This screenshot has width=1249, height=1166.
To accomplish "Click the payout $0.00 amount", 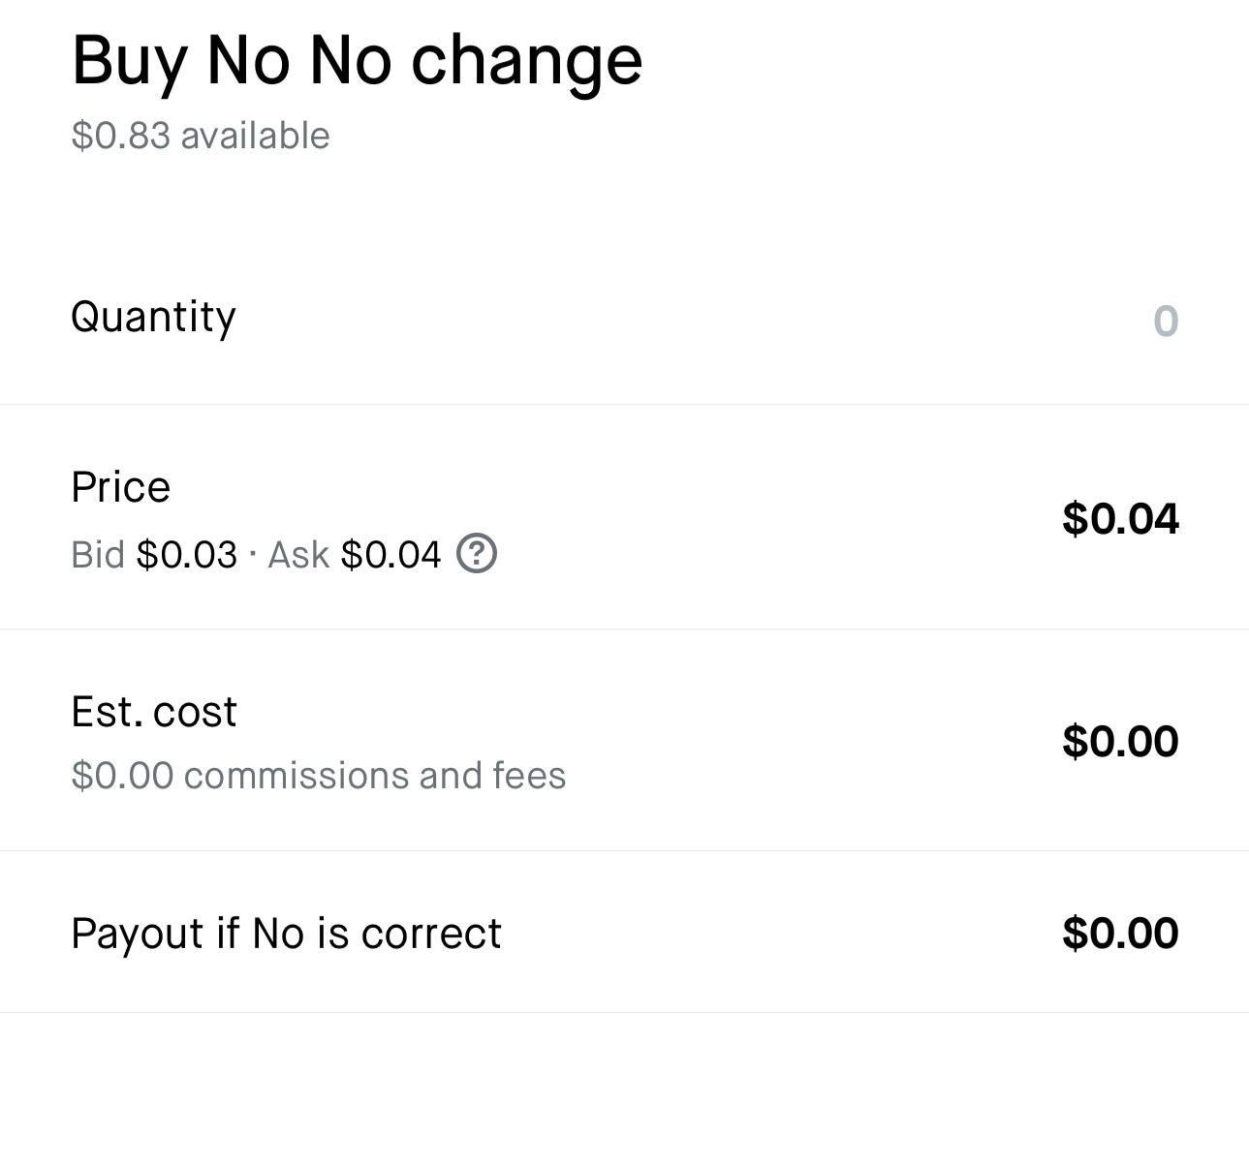I will (1120, 934).
